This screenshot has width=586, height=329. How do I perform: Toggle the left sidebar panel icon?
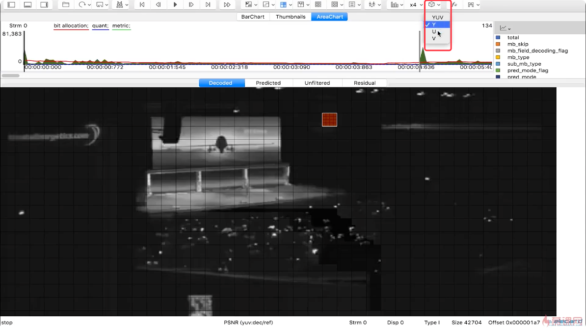tap(11, 5)
